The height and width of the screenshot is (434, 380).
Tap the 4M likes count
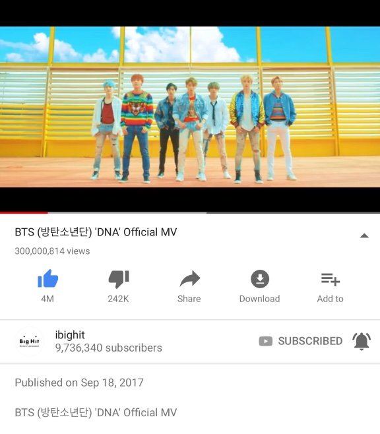pos(47,299)
